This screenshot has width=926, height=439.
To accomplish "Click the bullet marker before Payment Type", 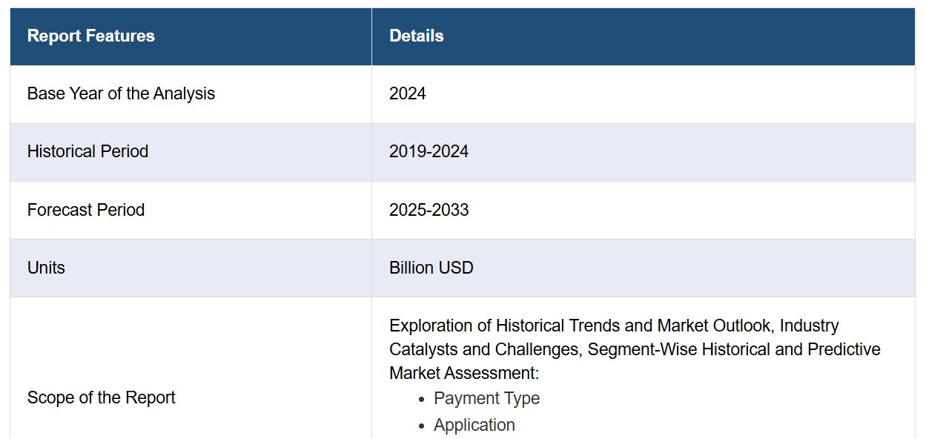I will [x=421, y=399].
